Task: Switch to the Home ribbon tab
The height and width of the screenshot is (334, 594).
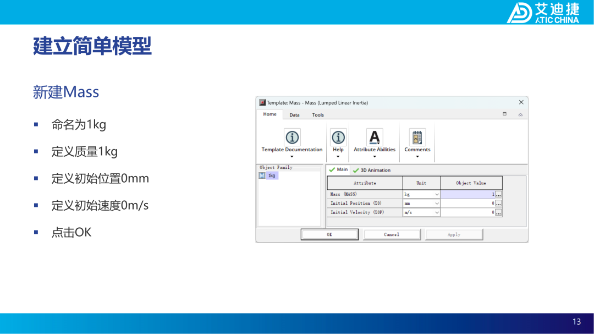Action: (x=269, y=114)
